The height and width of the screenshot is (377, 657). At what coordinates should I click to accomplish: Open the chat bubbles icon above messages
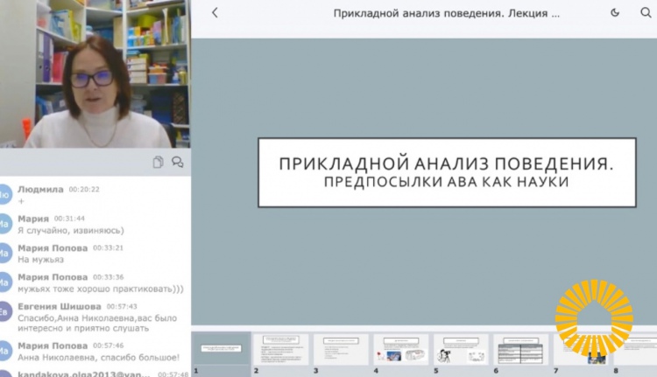click(178, 162)
